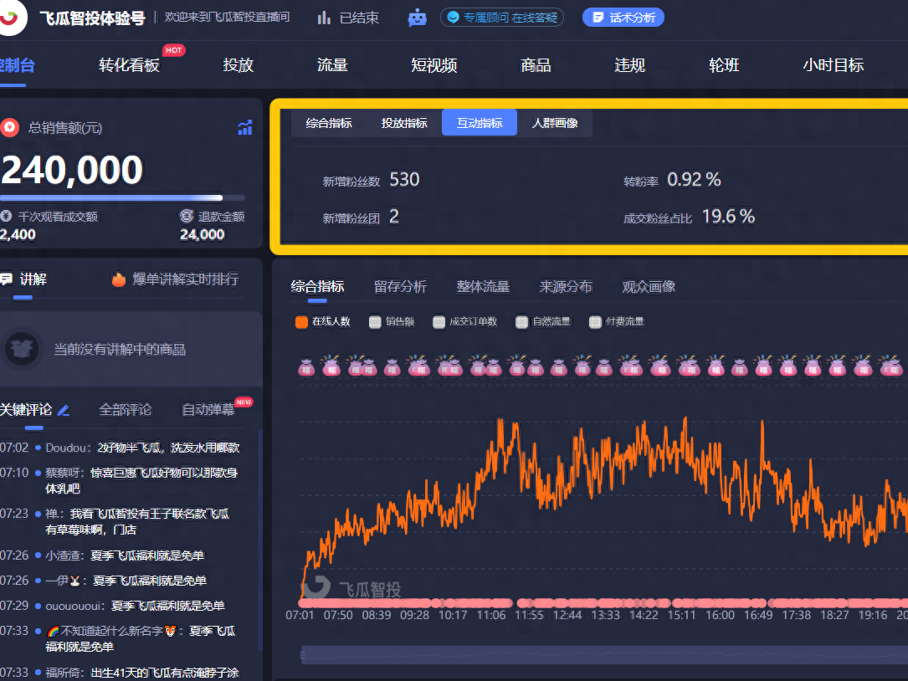Tick the 成交订单数 checkbox

[439, 321]
